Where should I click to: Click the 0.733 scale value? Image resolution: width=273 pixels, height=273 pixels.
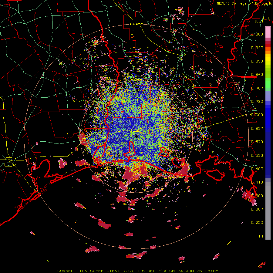pos(257,102)
